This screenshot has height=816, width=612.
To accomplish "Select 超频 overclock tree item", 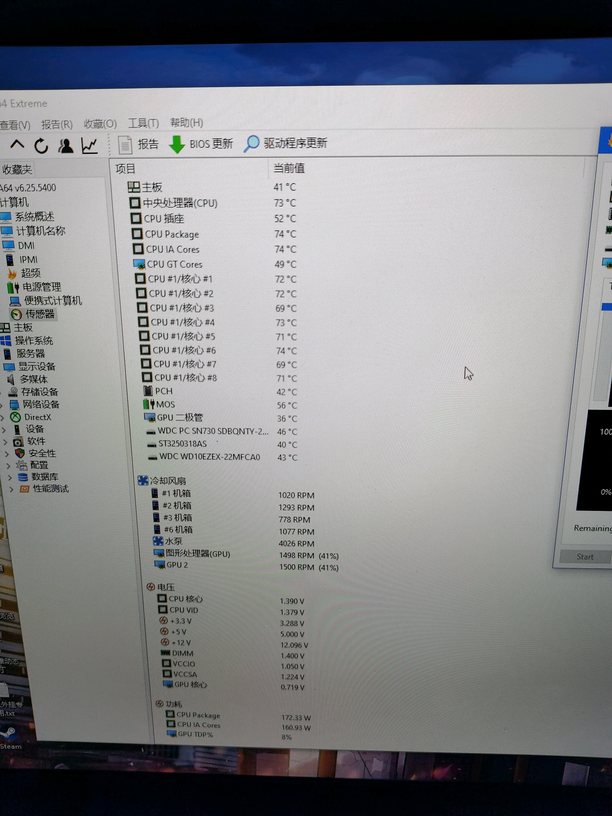I will (24, 273).
